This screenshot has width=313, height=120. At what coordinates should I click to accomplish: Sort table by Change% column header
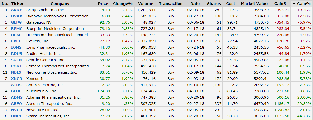click(x=123, y=4)
